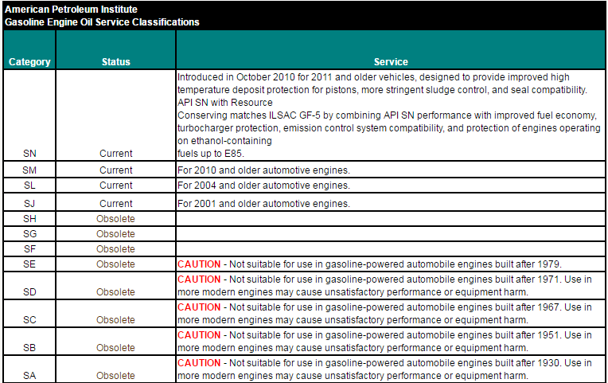The height and width of the screenshot is (383, 608).
Task: Click the Current status for SN
Action: (x=115, y=153)
